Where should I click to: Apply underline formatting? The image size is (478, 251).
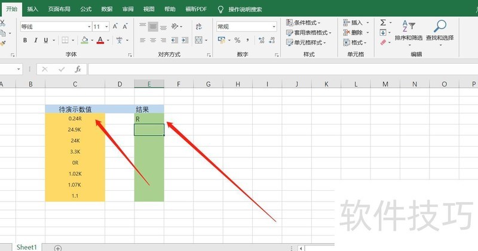tap(46, 40)
